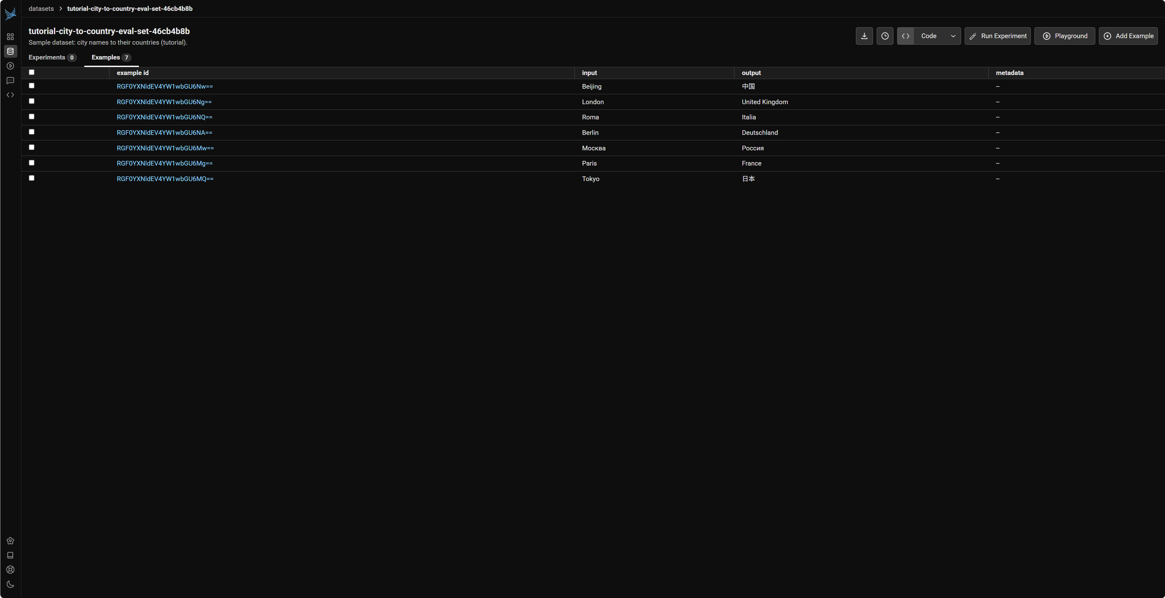Click the Run Experiment button
1165x598 pixels.
(997, 36)
